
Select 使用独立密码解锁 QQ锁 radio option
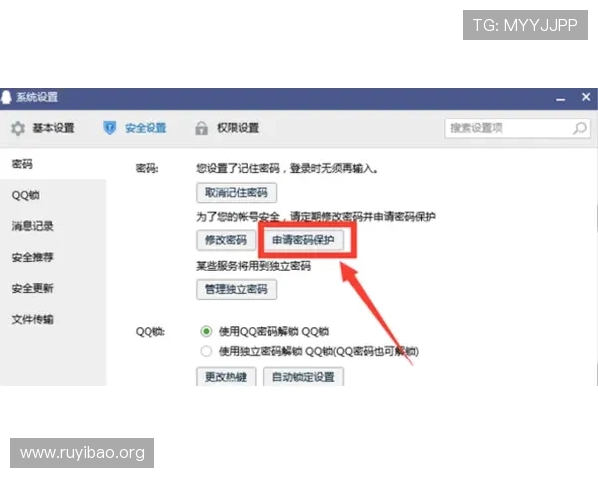[206, 351]
